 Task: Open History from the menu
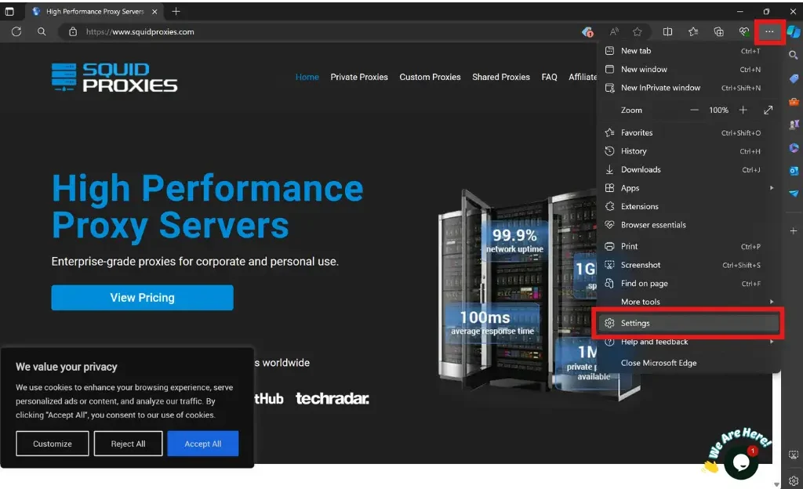click(x=689, y=151)
